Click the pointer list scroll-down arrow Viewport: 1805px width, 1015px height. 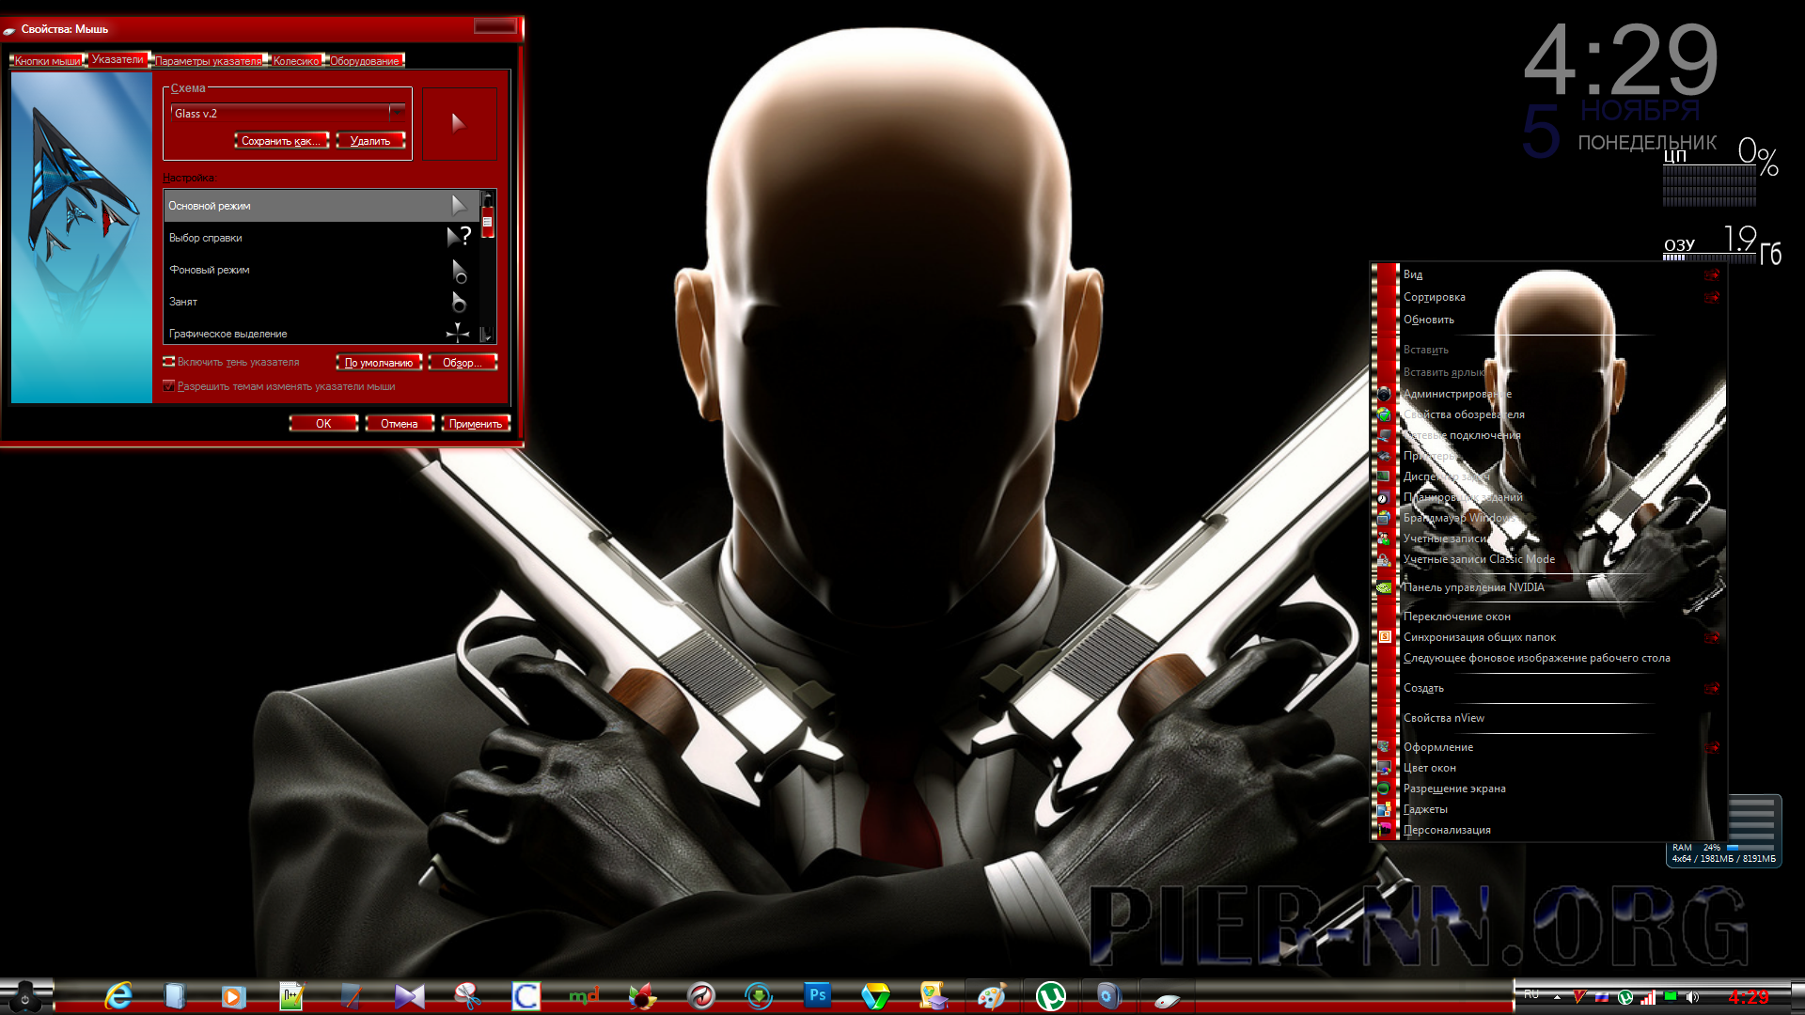487,335
